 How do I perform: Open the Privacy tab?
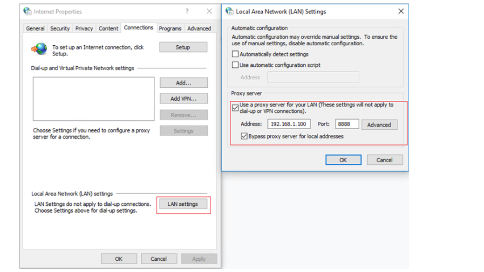(x=84, y=28)
